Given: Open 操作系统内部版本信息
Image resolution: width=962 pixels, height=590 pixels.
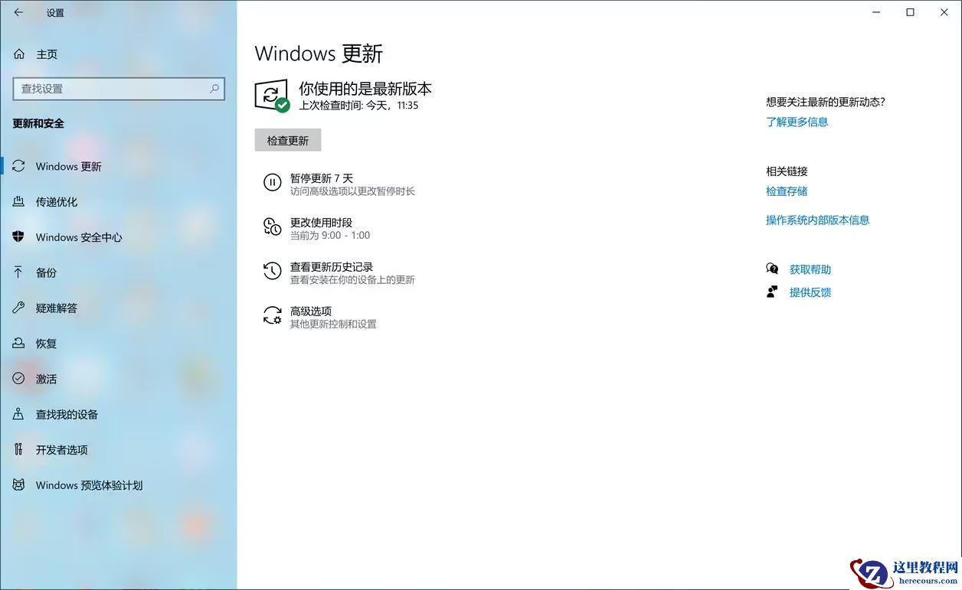Looking at the screenshot, I should tap(818, 220).
